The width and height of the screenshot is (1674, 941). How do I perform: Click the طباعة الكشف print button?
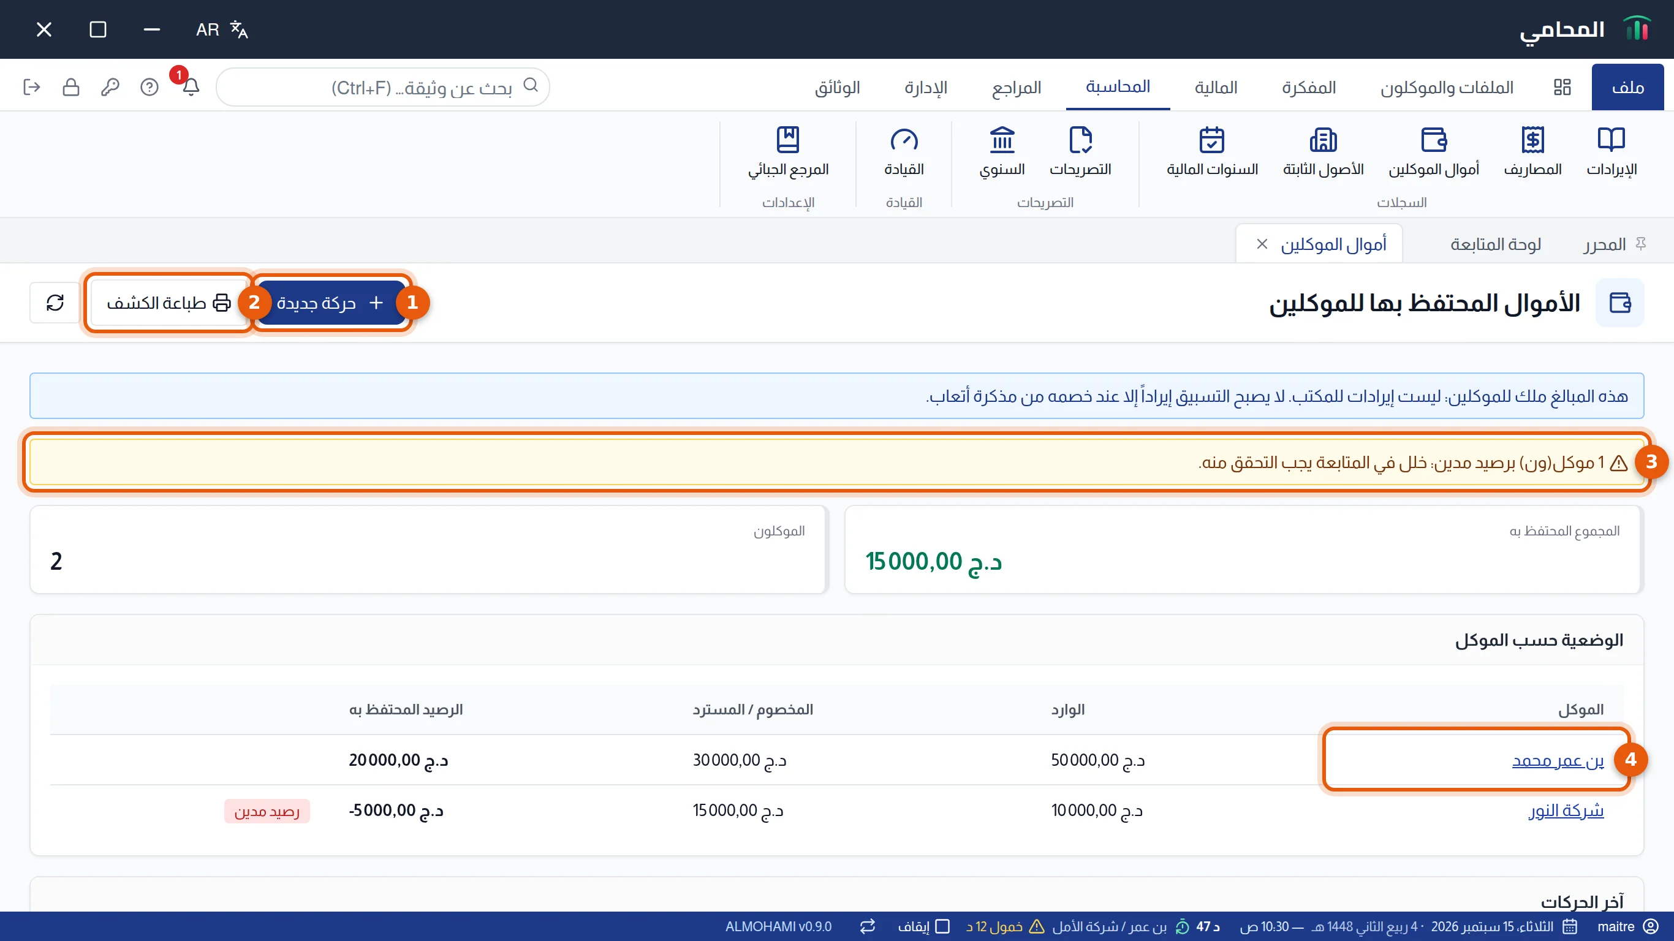pos(169,302)
